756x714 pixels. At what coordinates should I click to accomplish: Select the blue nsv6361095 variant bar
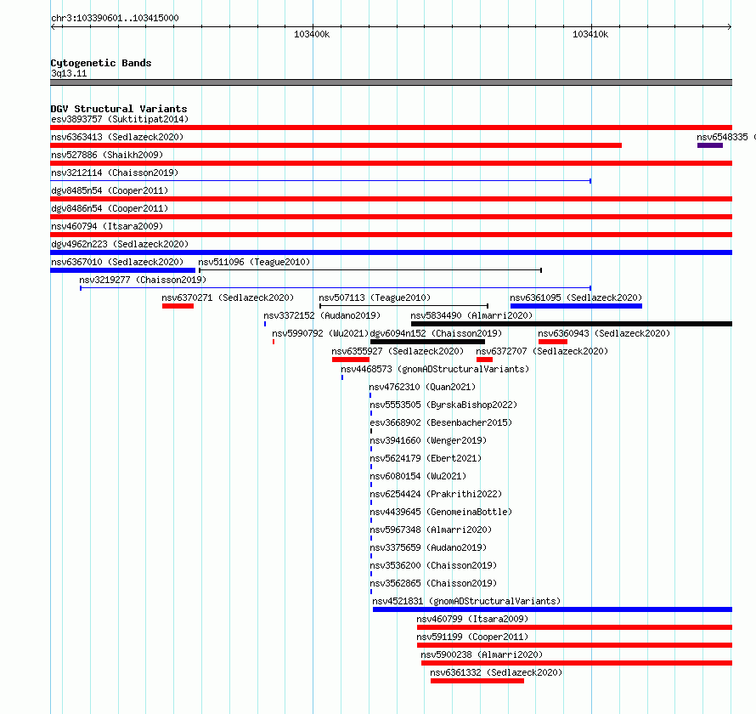click(576, 306)
